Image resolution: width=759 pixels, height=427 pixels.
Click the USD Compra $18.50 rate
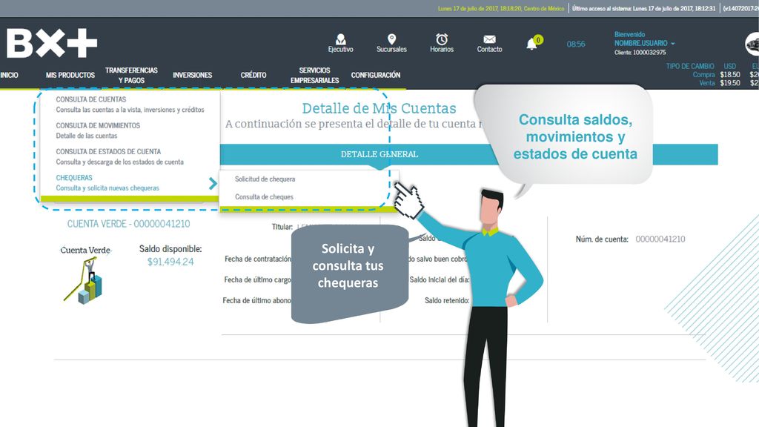pyautogui.click(x=730, y=75)
